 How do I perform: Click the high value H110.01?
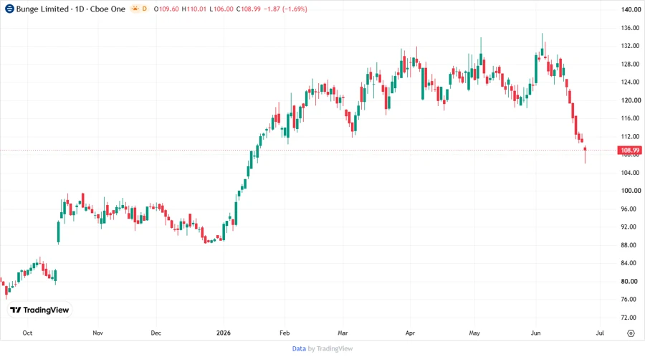(194, 9)
